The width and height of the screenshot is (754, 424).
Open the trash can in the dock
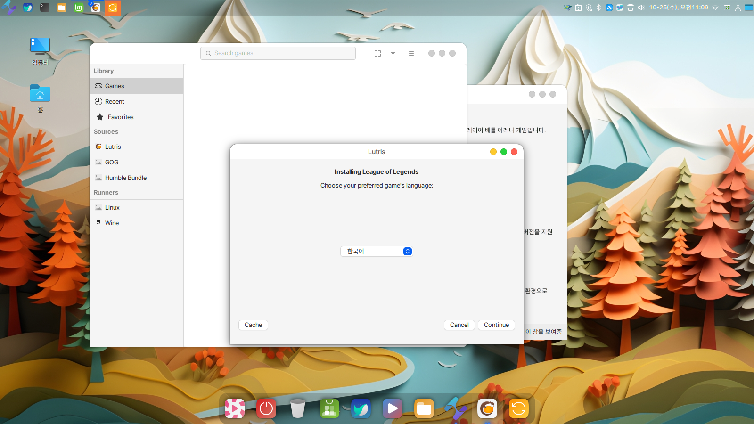pos(298,408)
